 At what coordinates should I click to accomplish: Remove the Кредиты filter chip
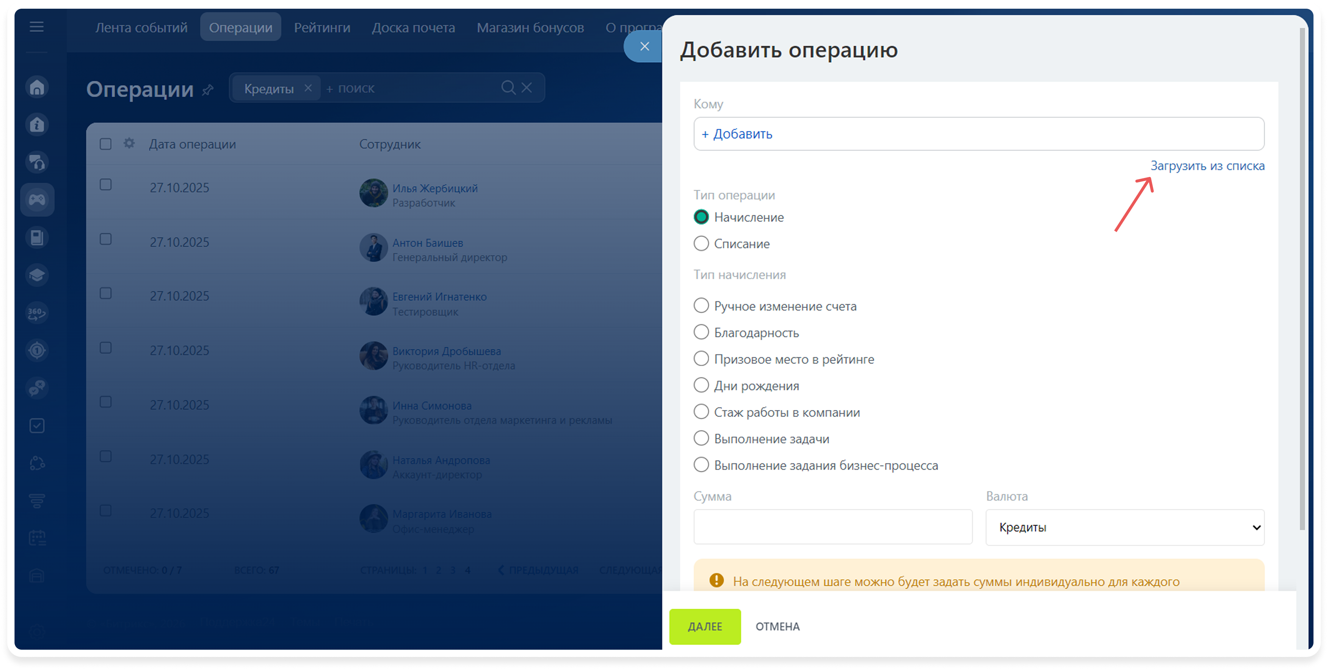click(x=308, y=88)
